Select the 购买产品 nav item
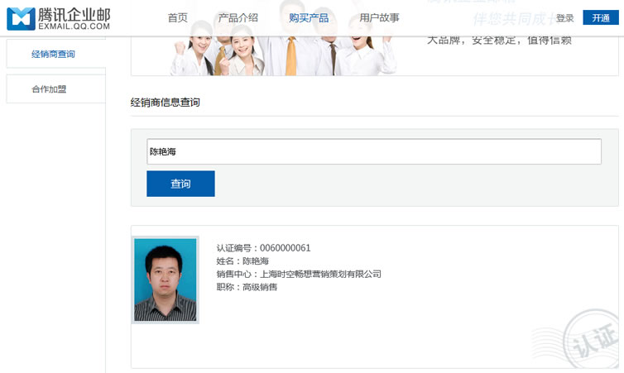Image resolution: width=624 pixels, height=373 pixels. pyautogui.click(x=309, y=18)
